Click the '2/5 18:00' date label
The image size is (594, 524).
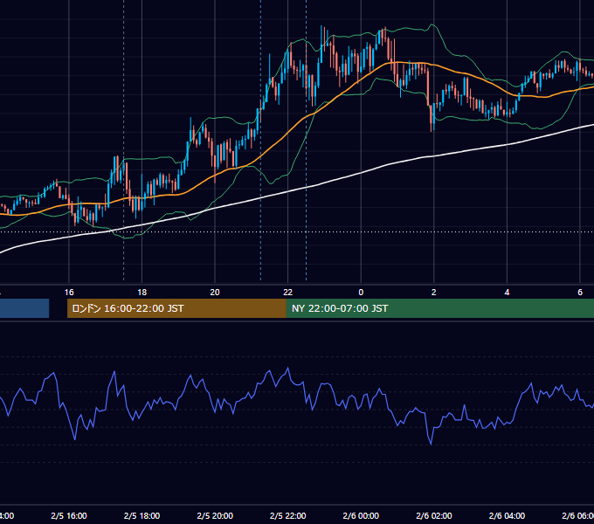[x=142, y=515]
